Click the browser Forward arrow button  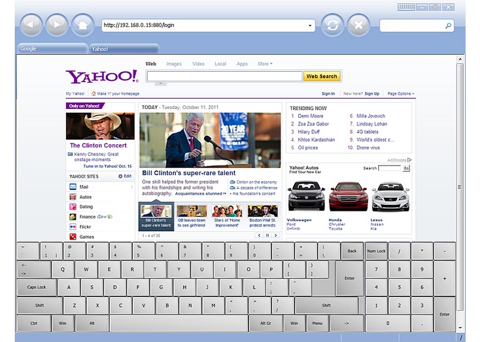(57, 25)
